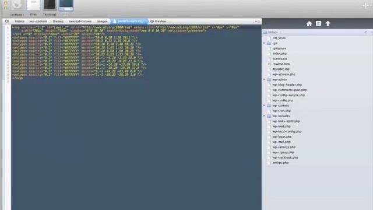Image resolution: width=373 pixels, height=210 pixels.
Task: Open wp-cron.php file
Action: (281, 111)
